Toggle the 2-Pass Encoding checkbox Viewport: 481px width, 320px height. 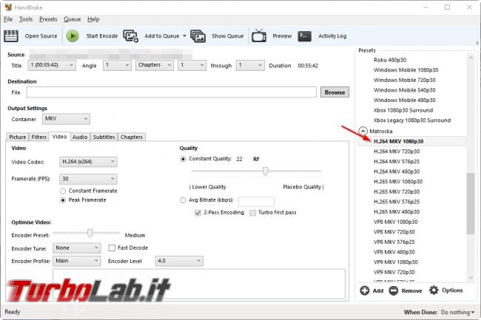(198, 213)
